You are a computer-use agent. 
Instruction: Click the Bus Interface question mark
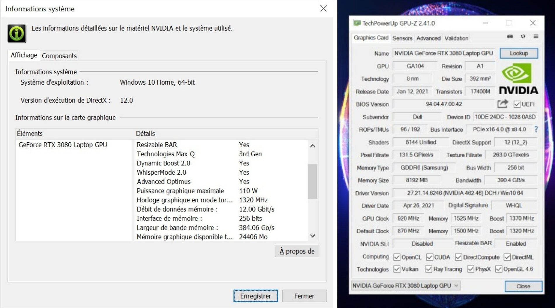[536, 129]
